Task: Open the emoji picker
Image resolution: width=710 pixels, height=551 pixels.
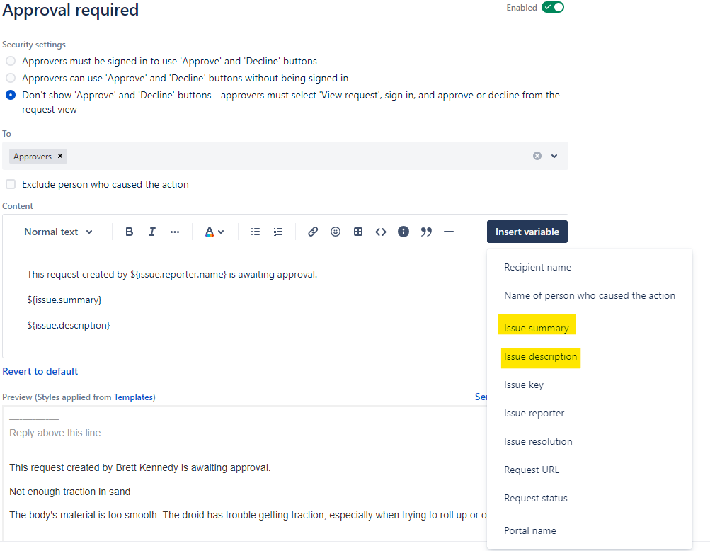Action: click(x=335, y=232)
